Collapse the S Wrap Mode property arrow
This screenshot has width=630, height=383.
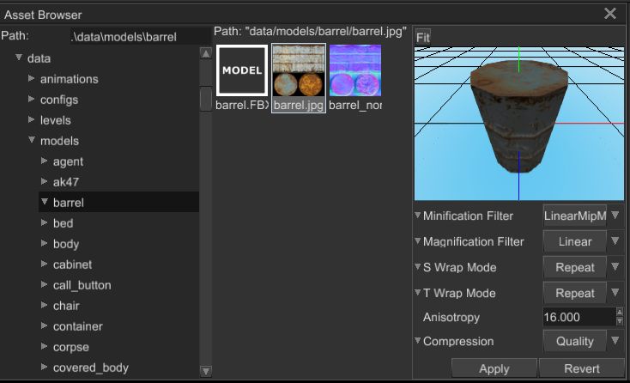tap(418, 266)
